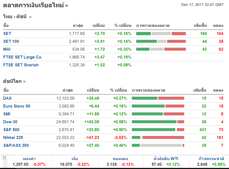Screen dimensions: 229x169
Task: Open the Dow 30 index
Action: pyautogui.click(x=10, y=122)
